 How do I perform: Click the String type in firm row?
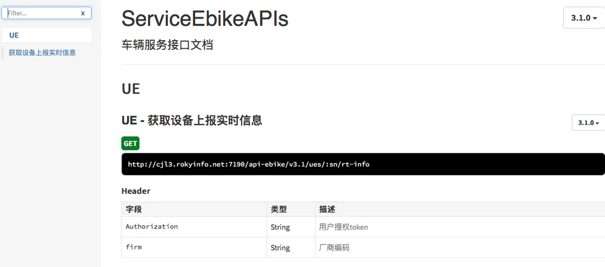pos(280,248)
